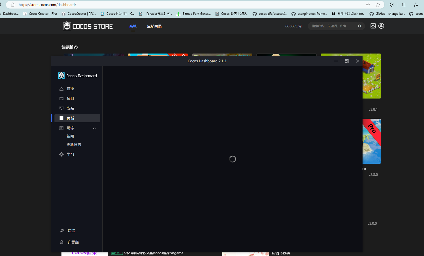Image resolution: width=424 pixels, height=256 pixels.
Task: Open the user account icon in store header
Action: pyautogui.click(x=381, y=26)
